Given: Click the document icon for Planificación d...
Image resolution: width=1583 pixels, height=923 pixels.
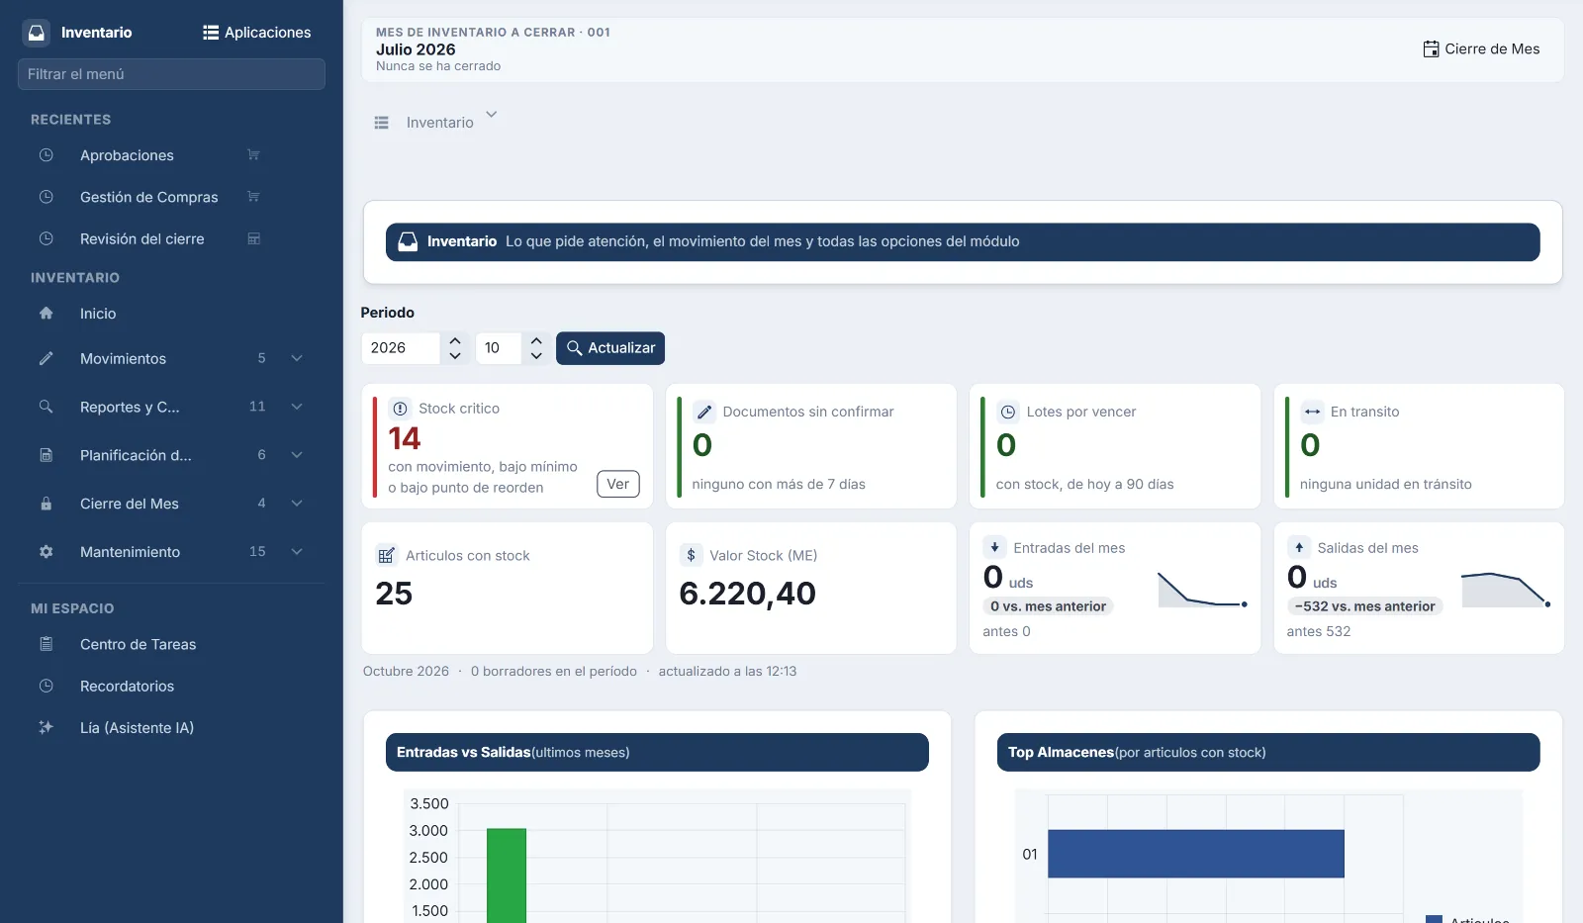Looking at the screenshot, I should 46,455.
